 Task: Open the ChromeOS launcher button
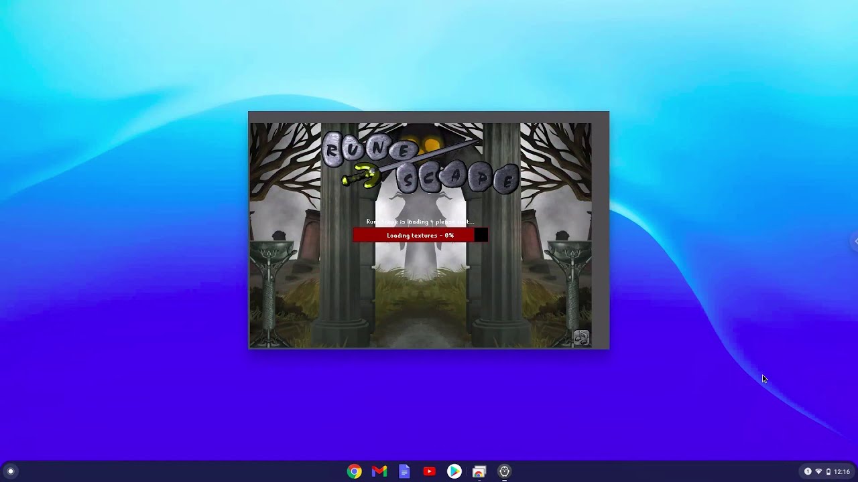10,471
